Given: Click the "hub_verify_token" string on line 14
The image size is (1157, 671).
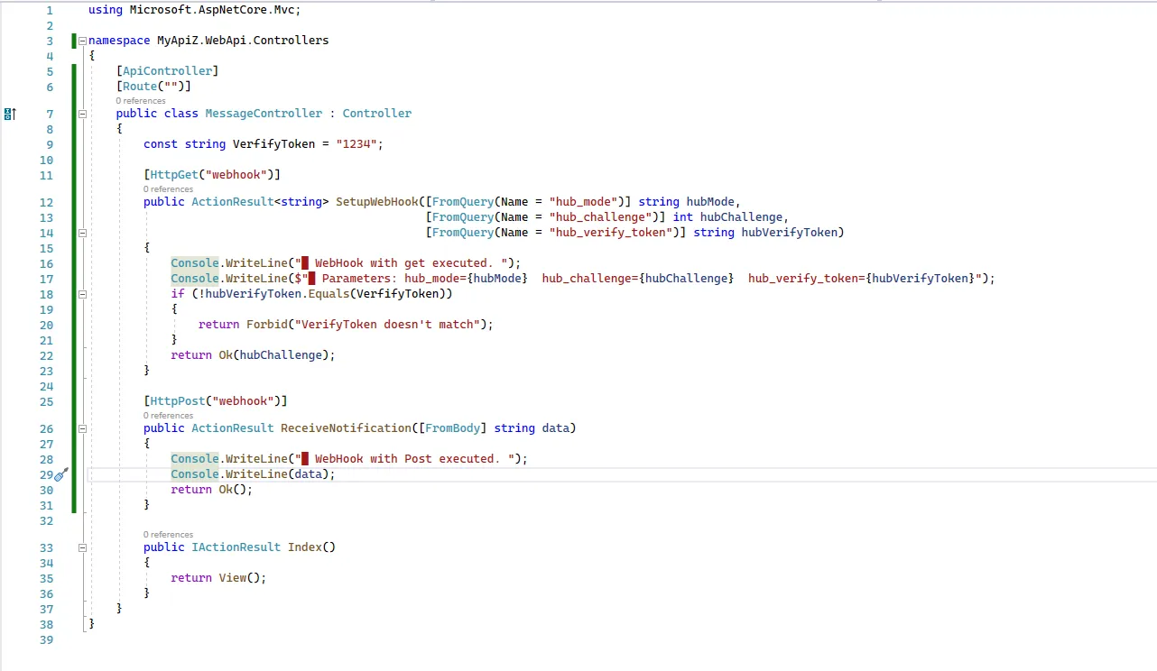Looking at the screenshot, I should pyautogui.click(x=610, y=233).
